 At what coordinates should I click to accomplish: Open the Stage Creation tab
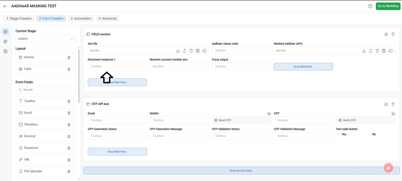pos(19,19)
